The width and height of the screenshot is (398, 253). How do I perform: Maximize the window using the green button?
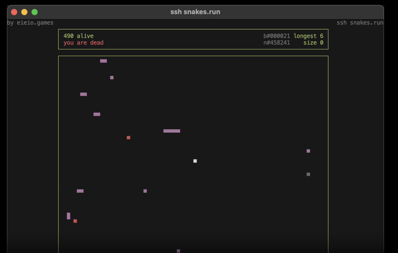pos(34,12)
